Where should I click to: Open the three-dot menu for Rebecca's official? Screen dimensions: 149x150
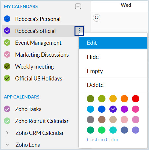(79, 31)
